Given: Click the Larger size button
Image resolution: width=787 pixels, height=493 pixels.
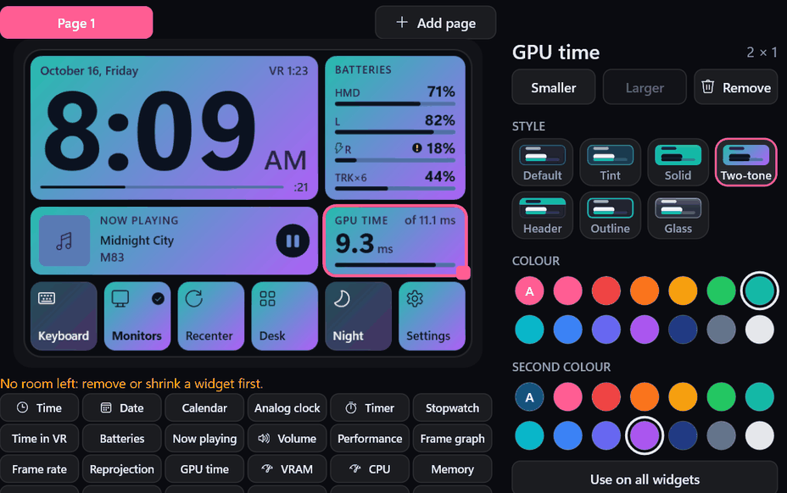Looking at the screenshot, I should tap(645, 87).
